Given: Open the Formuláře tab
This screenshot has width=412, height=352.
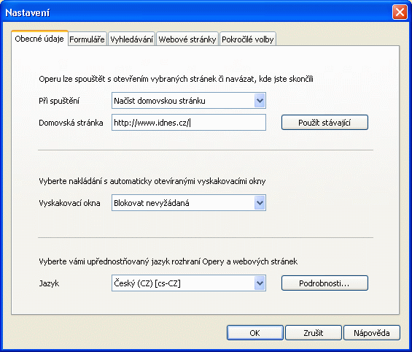Looking at the screenshot, I should coord(87,39).
